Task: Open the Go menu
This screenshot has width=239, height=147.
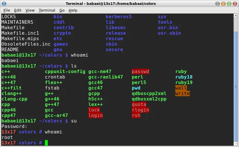Action: tap(62, 10)
